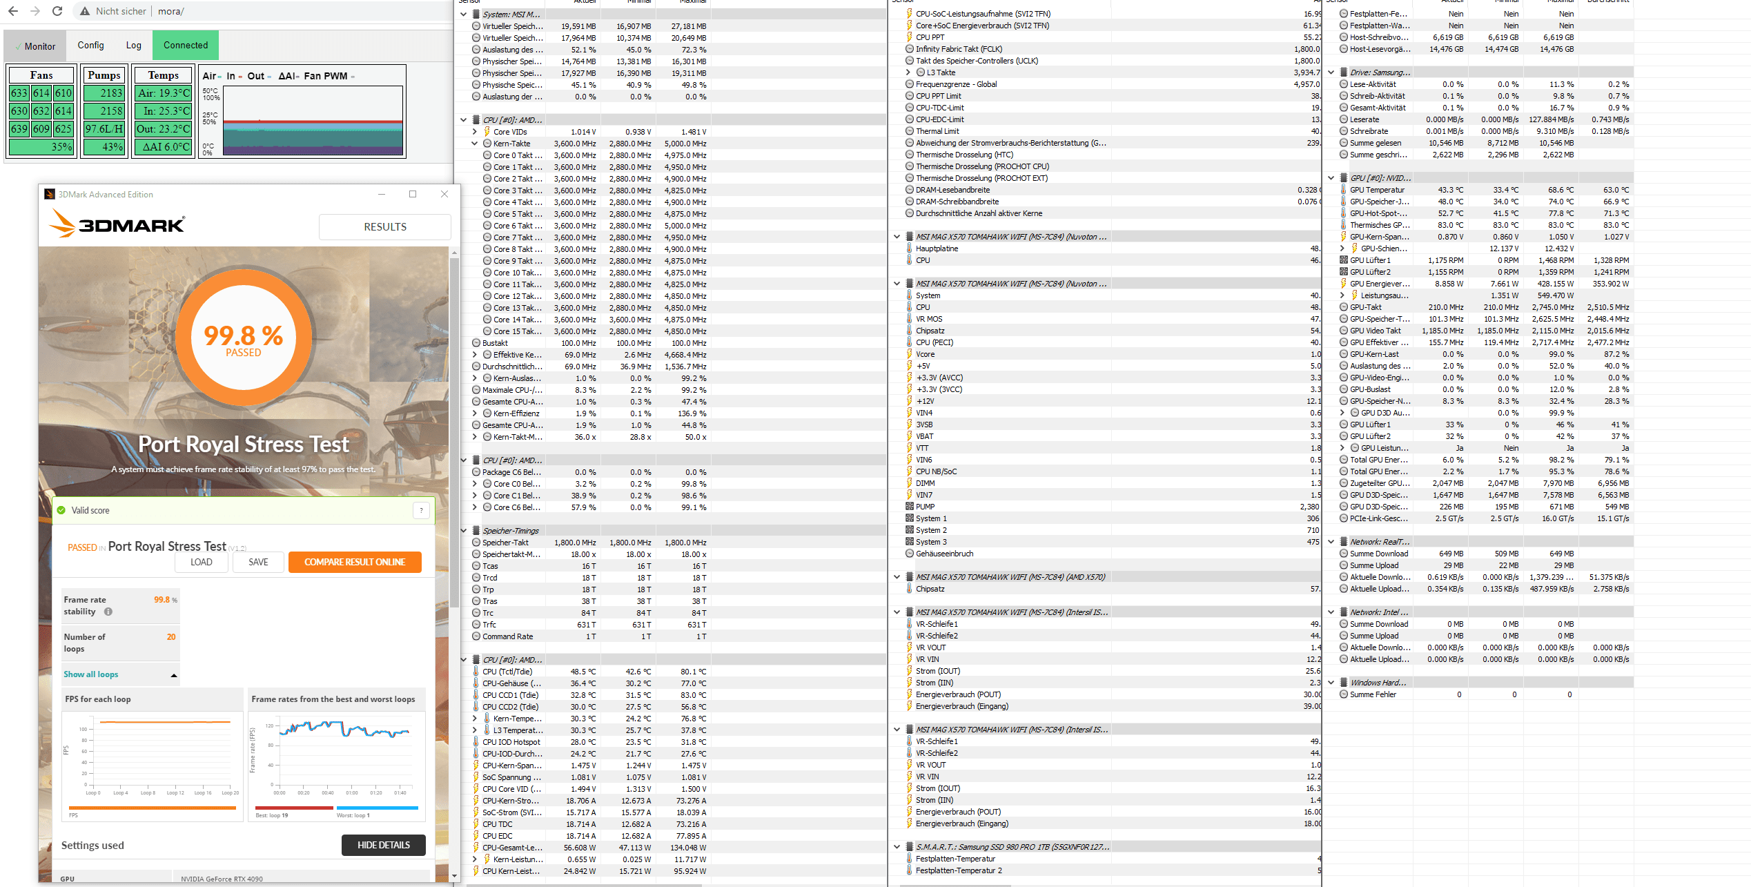Open the Config tab
The width and height of the screenshot is (1751, 887).
click(90, 46)
